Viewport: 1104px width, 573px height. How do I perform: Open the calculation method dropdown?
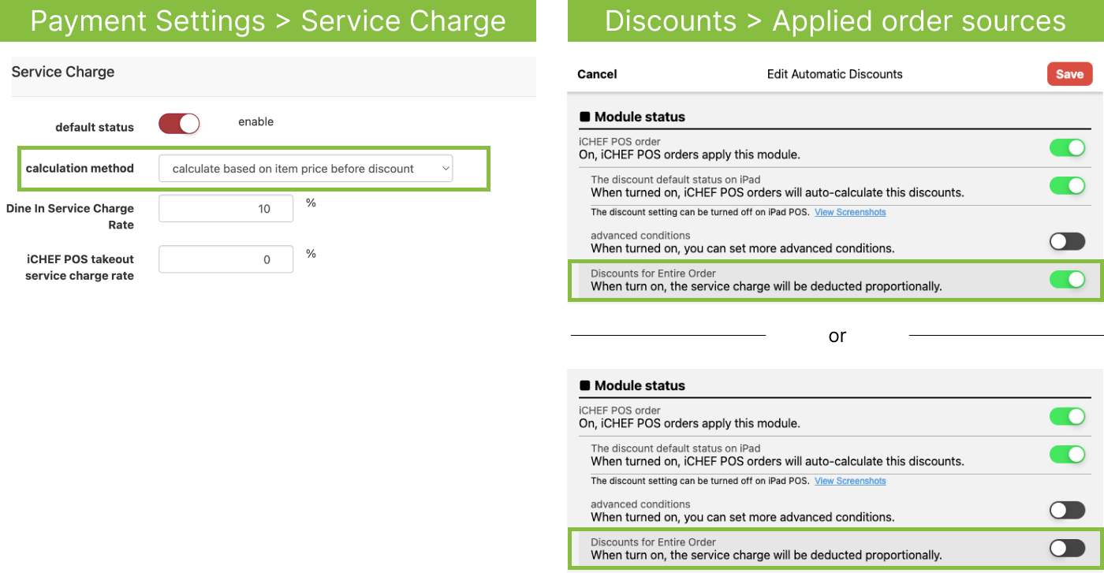305,168
